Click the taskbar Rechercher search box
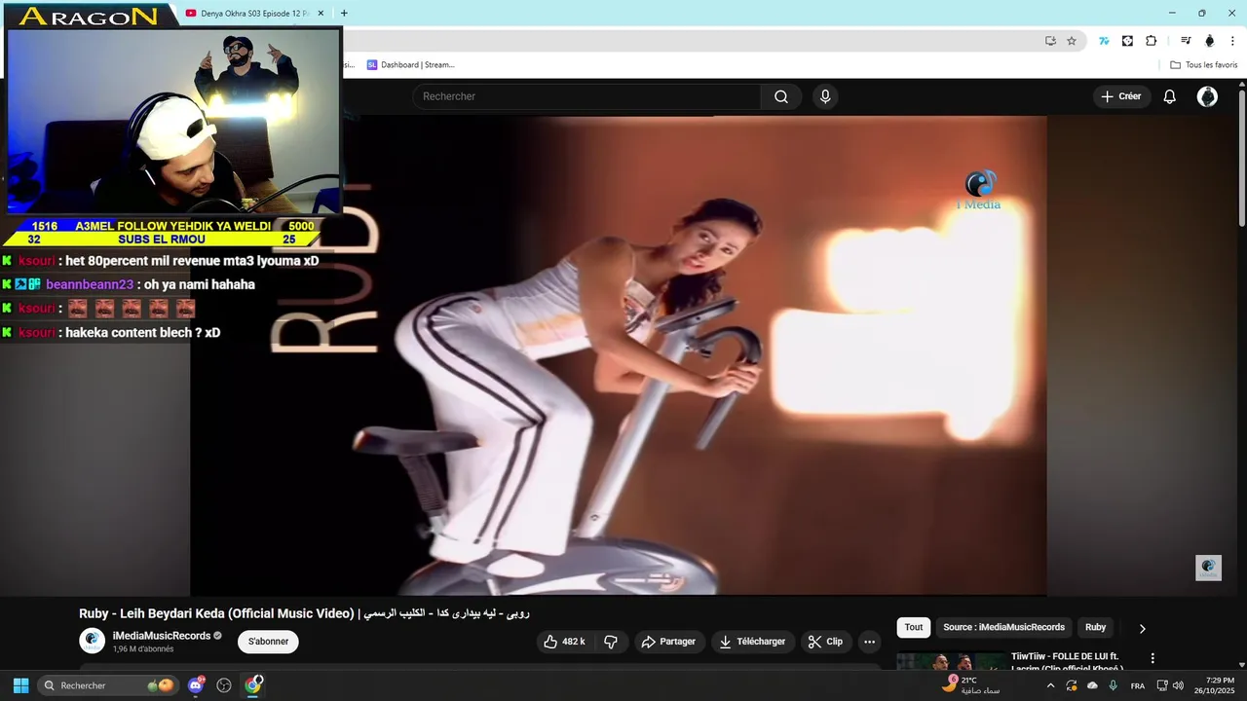 pyautogui.click(x=109, y=685)
